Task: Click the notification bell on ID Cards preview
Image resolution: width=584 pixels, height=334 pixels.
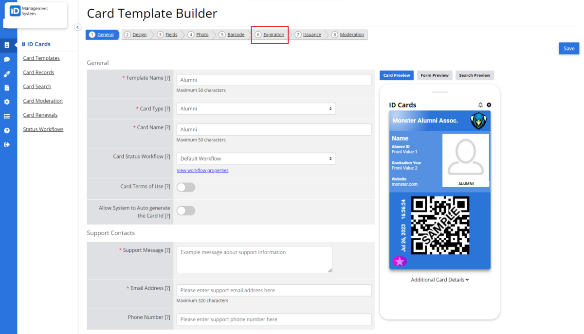Action: coord(480,105)
